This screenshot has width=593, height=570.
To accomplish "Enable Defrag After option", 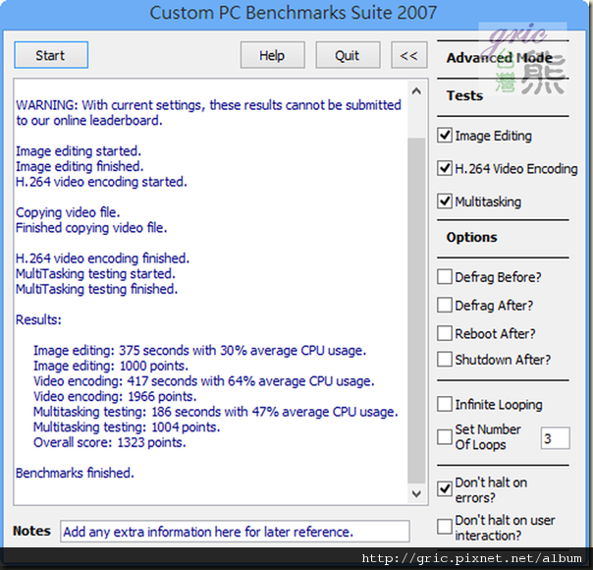I will tap(445, 305).
